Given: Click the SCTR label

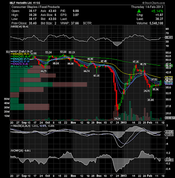Looking at the screenshot, I should 87,23.
